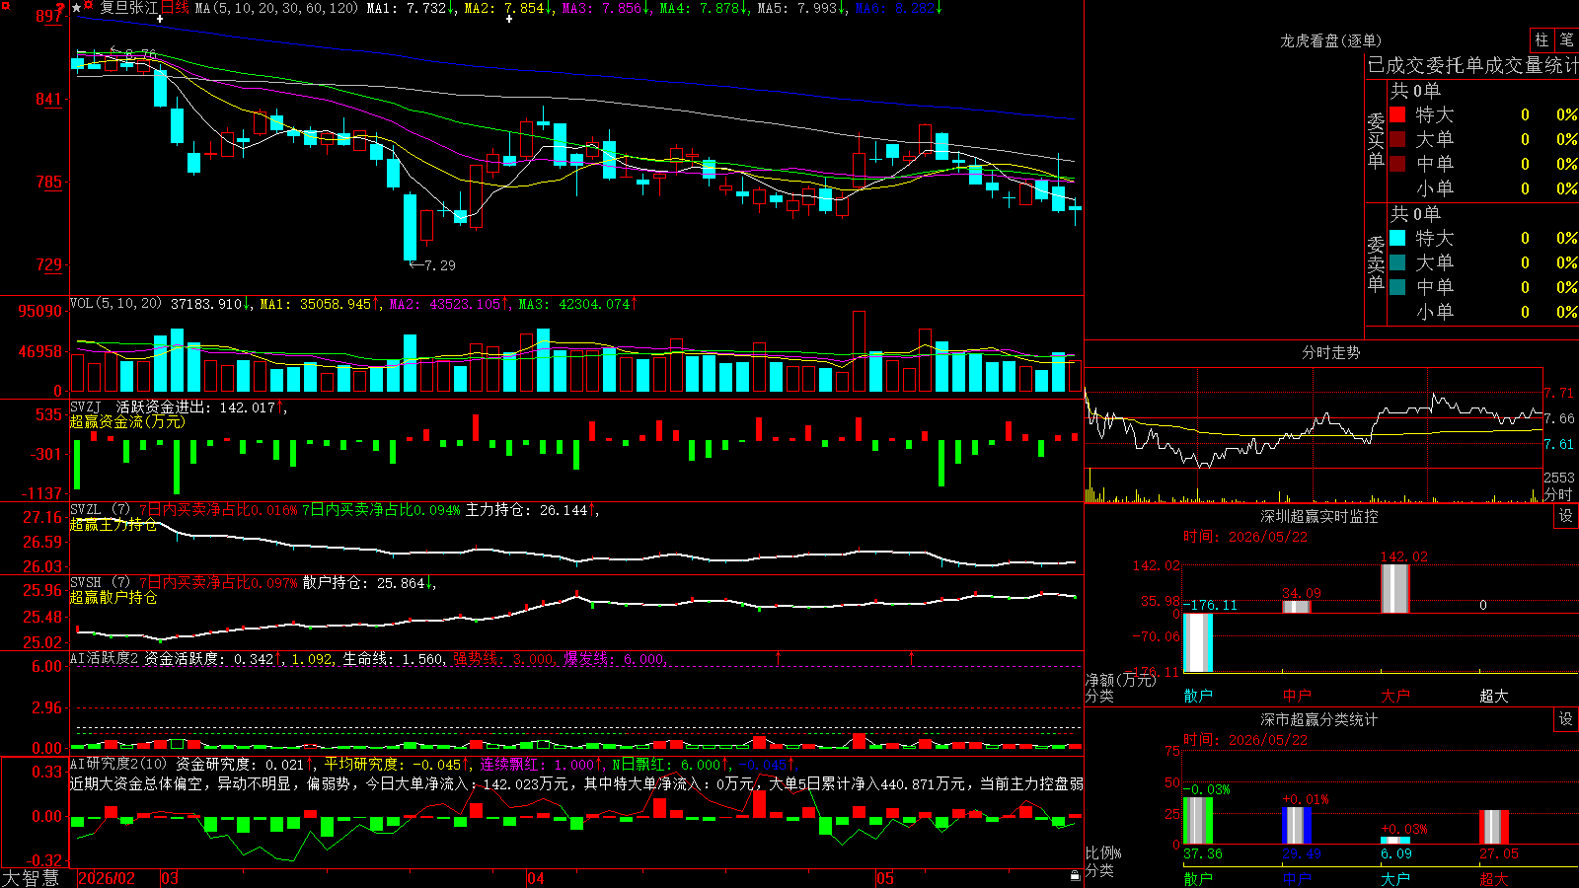Click the bright red 特大 buy order swatch
The width and height of the screenshot is (1579, 888).
pyautogui.click(x=1397, y=114)
